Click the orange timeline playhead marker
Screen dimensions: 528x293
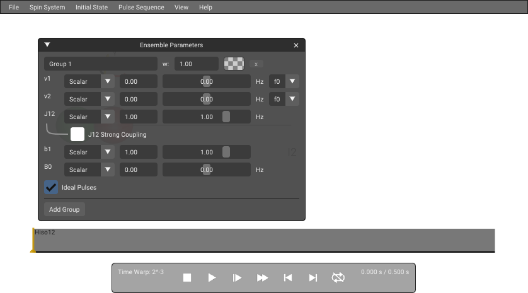(33, 240)
